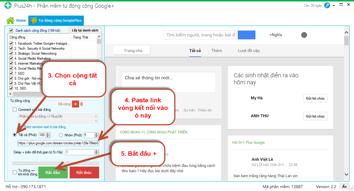Switch to Tự động cộng GooglePlus tab
Image resolution: width=354 pixels, height=191 pixels.
[x=56, y=21]
